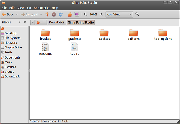Zoom in using the plus magnifier
This screenshot has height=124, width=180.
(101, 14)
